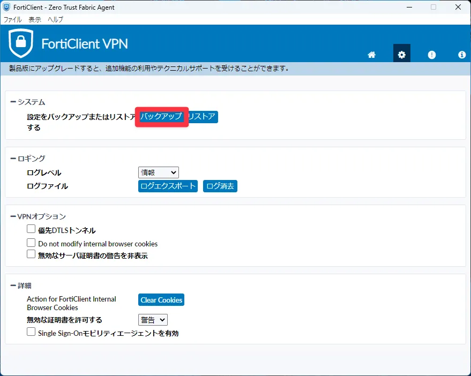Image resolution: width=471 pixels, height=376 pixels.
Task: Collapse the ロギング section
Action: [13, 159]
